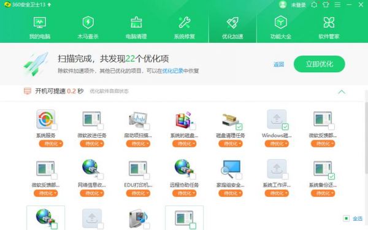Open 待优化 dropdown under 系统服务
Screen dimensions: 368x230
point(51,144)
